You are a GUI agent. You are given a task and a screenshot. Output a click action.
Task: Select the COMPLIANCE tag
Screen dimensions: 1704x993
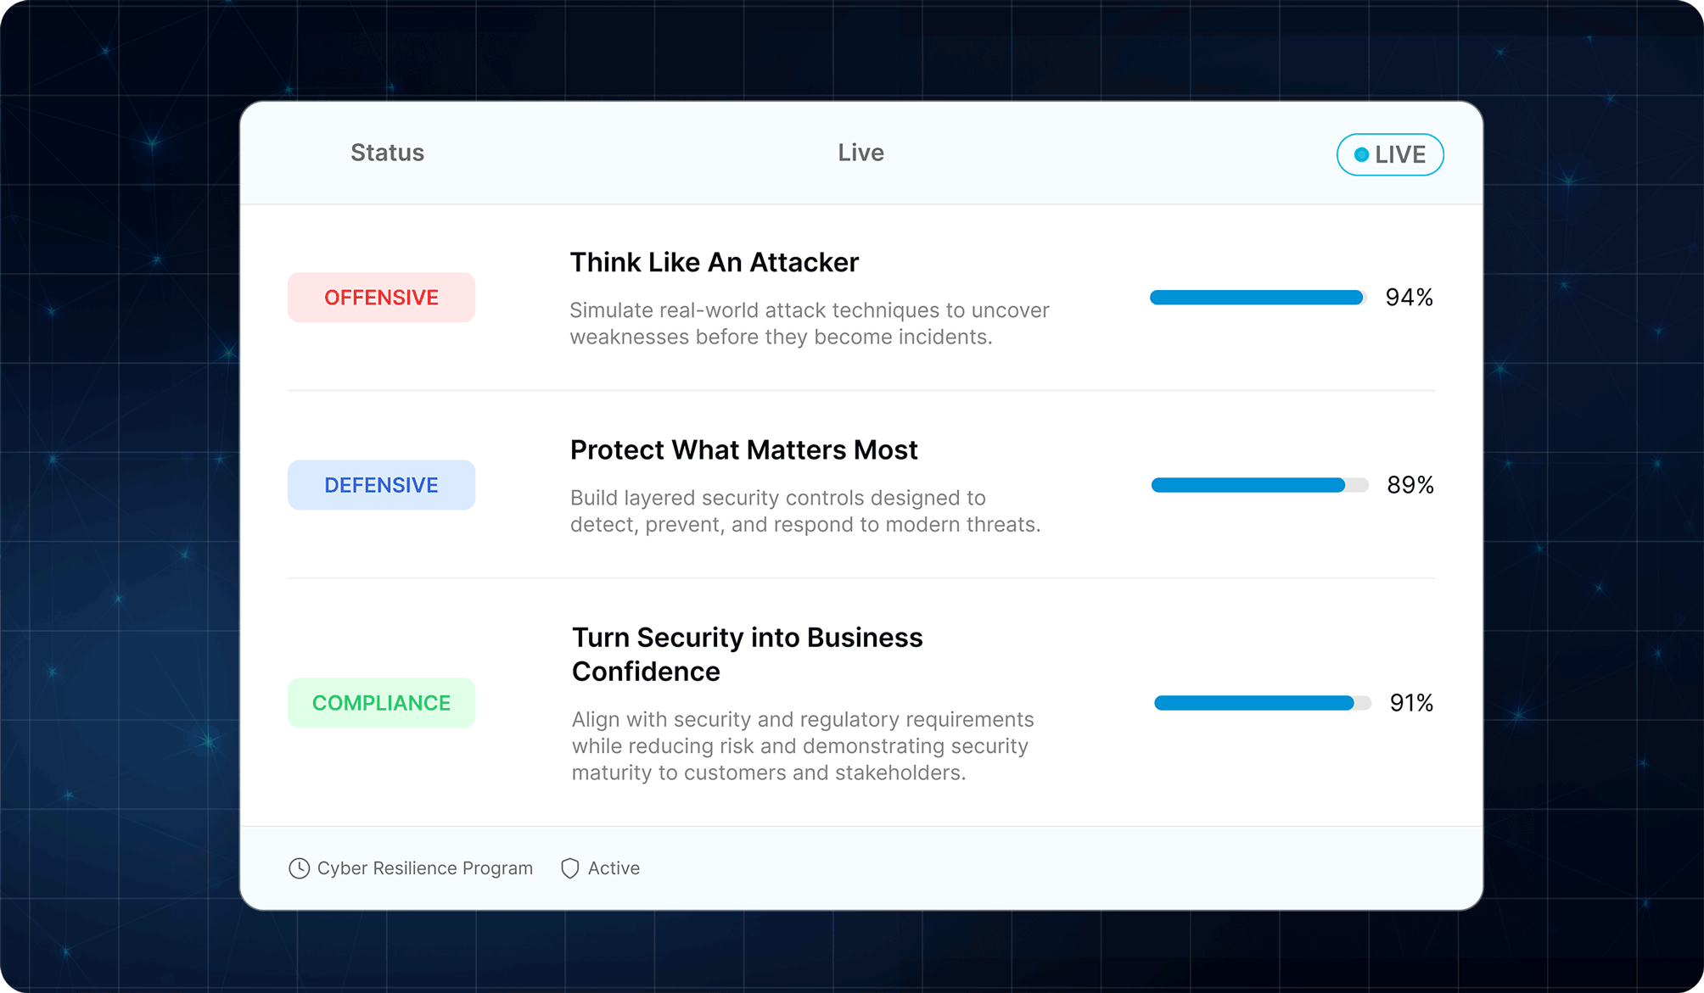click(x=381, y=703)
